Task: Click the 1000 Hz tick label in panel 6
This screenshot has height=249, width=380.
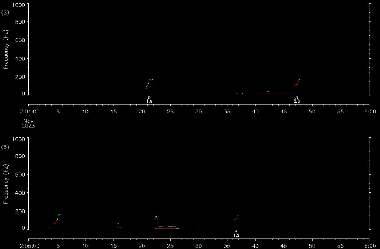Action: point(19,139)
